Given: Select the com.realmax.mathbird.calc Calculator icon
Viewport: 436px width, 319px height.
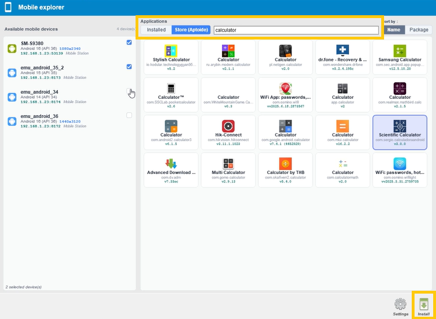Looking at the screenshot, I should (x=400, y=89).
